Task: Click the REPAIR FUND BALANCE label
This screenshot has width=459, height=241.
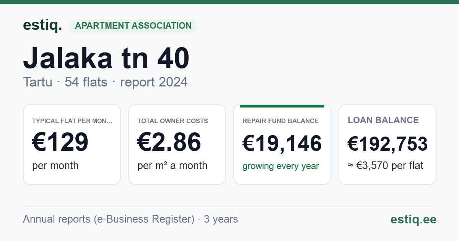Action: point(280,121)
